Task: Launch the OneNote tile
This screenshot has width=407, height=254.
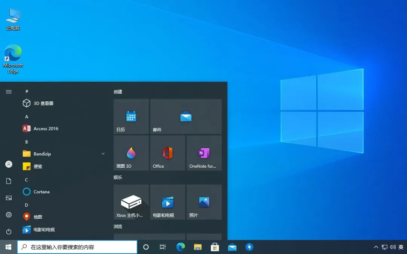Action: tap(203, 153)
